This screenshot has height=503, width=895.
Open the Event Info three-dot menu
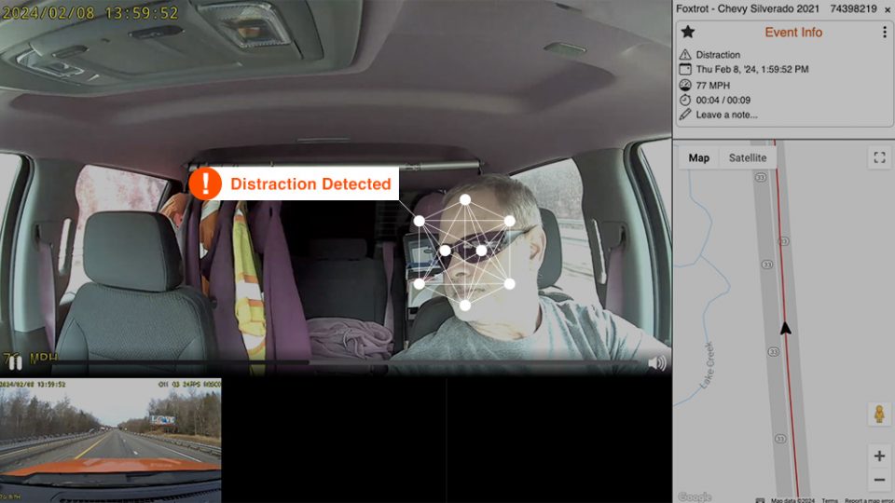885,33
